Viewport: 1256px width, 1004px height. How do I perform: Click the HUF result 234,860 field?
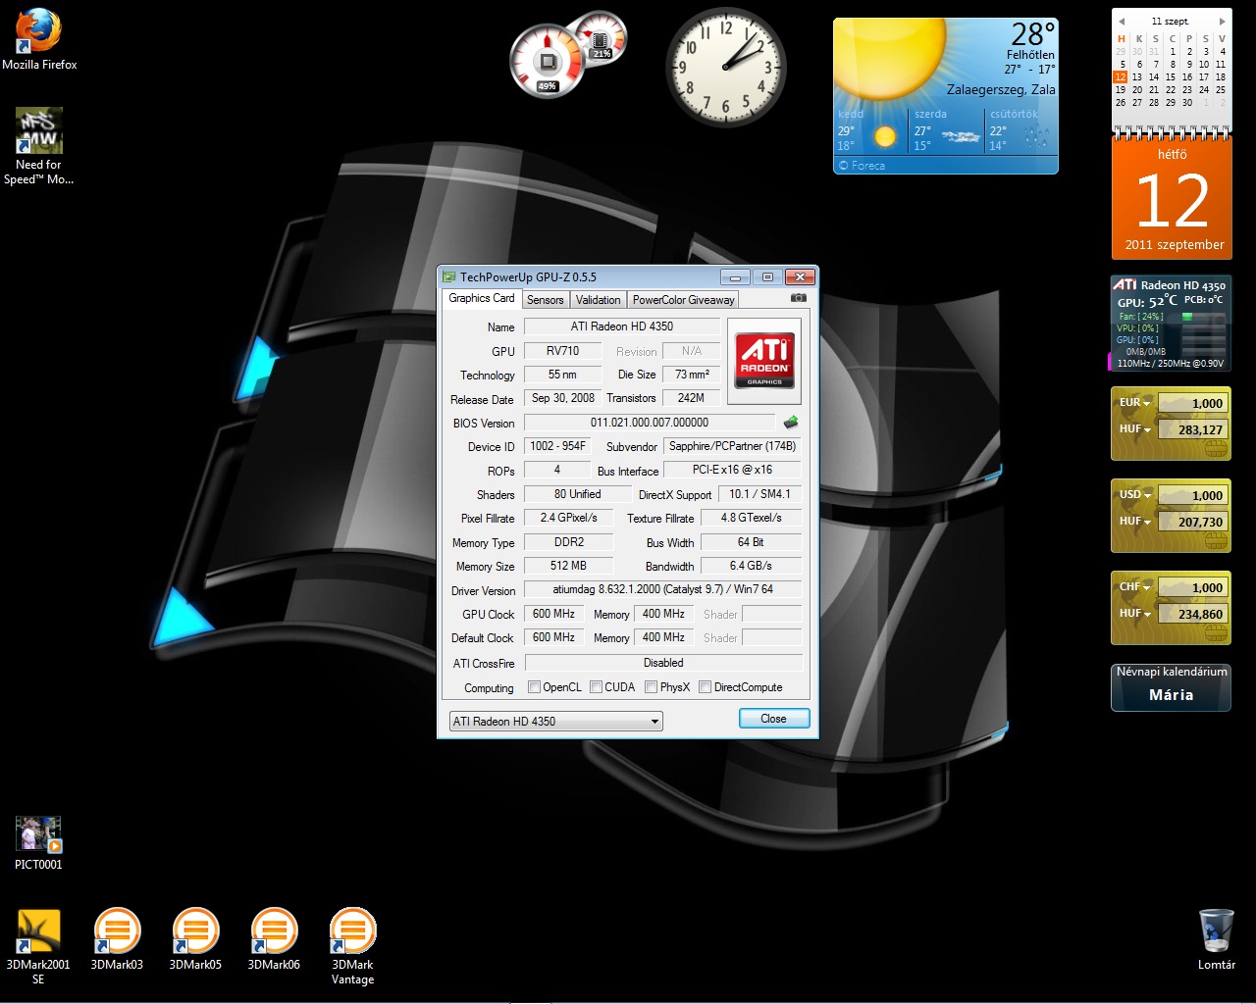coord(1192,614)
